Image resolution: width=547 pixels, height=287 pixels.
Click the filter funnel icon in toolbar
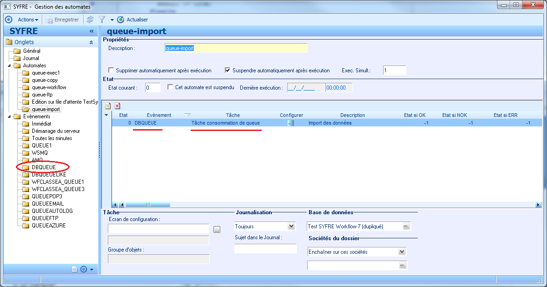click(102, 20)
